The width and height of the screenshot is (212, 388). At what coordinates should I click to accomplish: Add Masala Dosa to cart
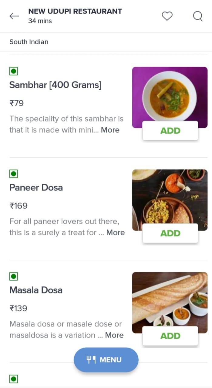(x=170, y=336)
